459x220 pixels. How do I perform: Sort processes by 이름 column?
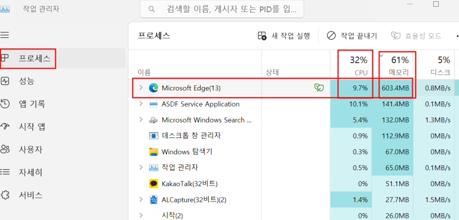tap(144, 72)
